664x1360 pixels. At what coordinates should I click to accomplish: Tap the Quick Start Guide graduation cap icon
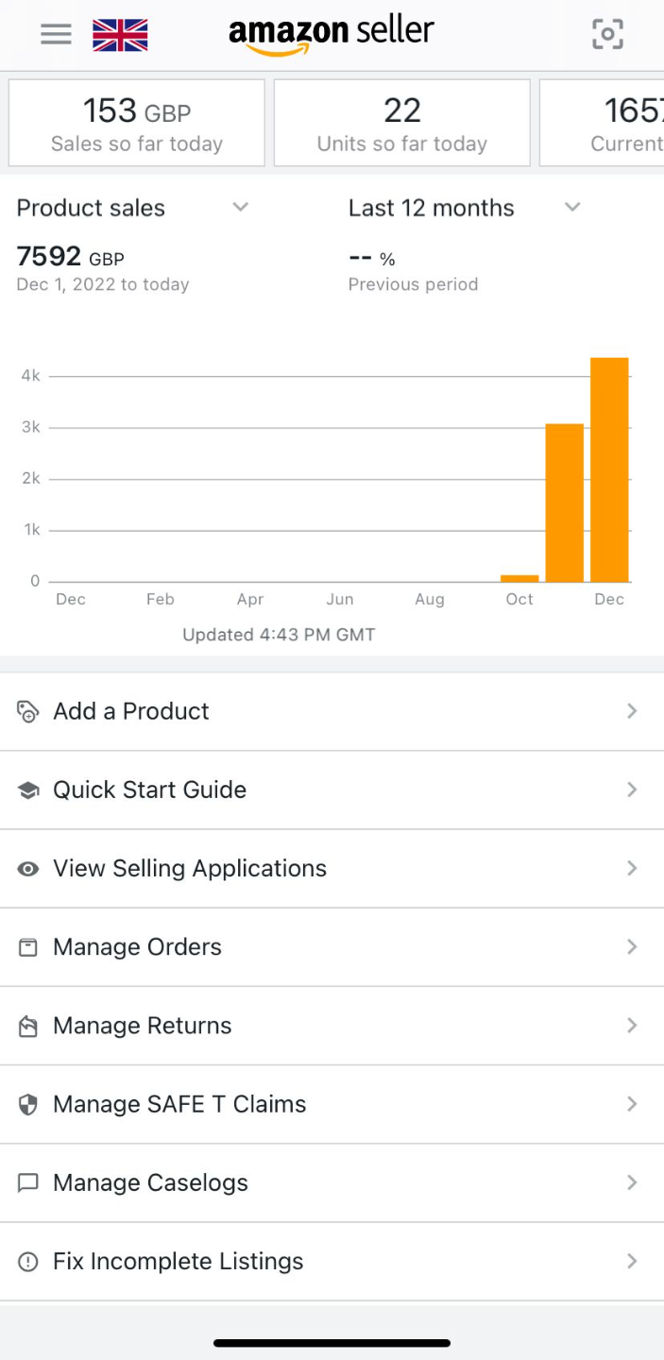point(28,790)
